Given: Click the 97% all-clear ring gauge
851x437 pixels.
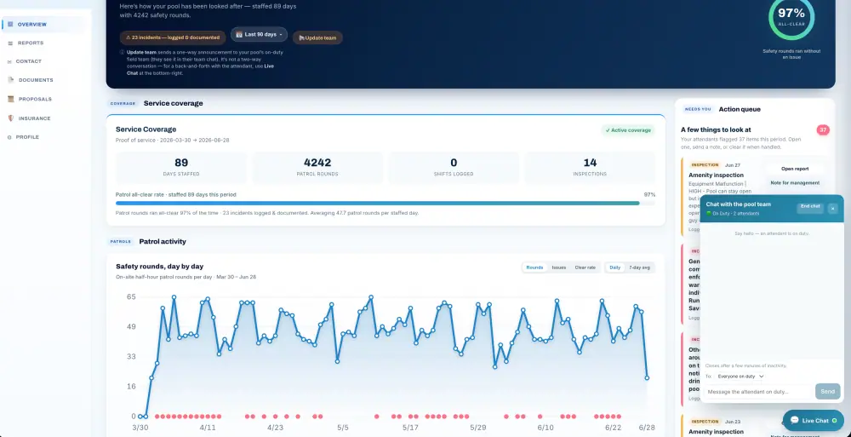Looking at the screenshot, I should tap(791, 16).
